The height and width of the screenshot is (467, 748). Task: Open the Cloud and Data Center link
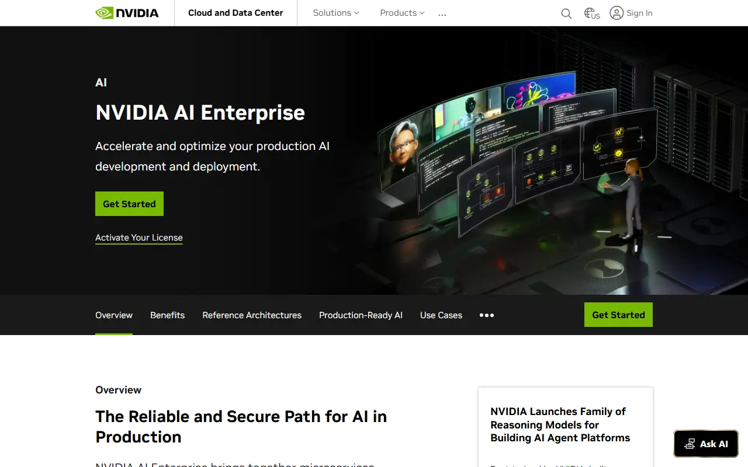coord(236,13)
